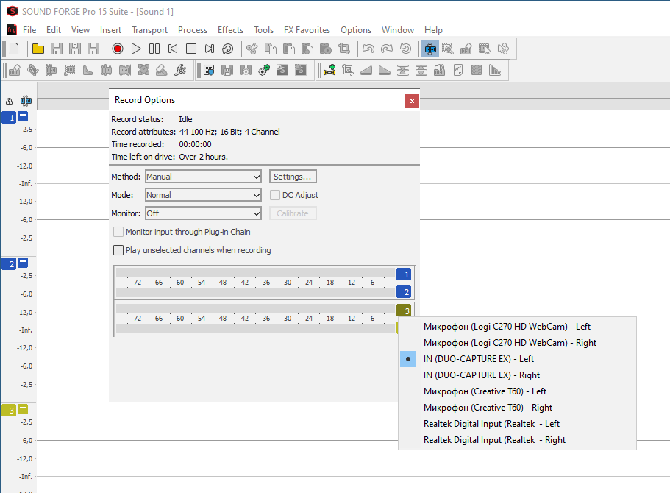The height and width of the screenshot is (493, 670).
Task: Click the Settings... button
Action: point(293,177)
